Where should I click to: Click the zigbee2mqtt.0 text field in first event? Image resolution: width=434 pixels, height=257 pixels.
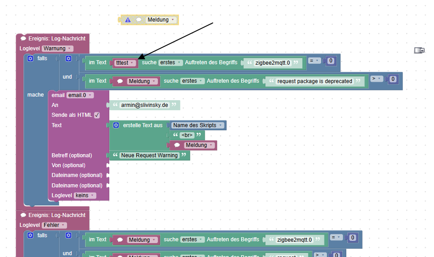click(273, 63)
